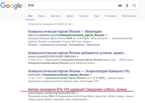The image size is (145, 103).
Task: Open Настройки menu
Action: 111,16
